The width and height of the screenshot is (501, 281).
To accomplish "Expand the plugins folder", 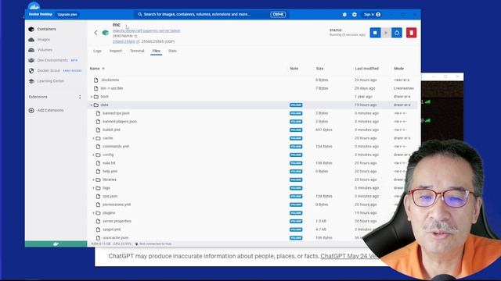I will pyautogui.click(x=94, y=213).
